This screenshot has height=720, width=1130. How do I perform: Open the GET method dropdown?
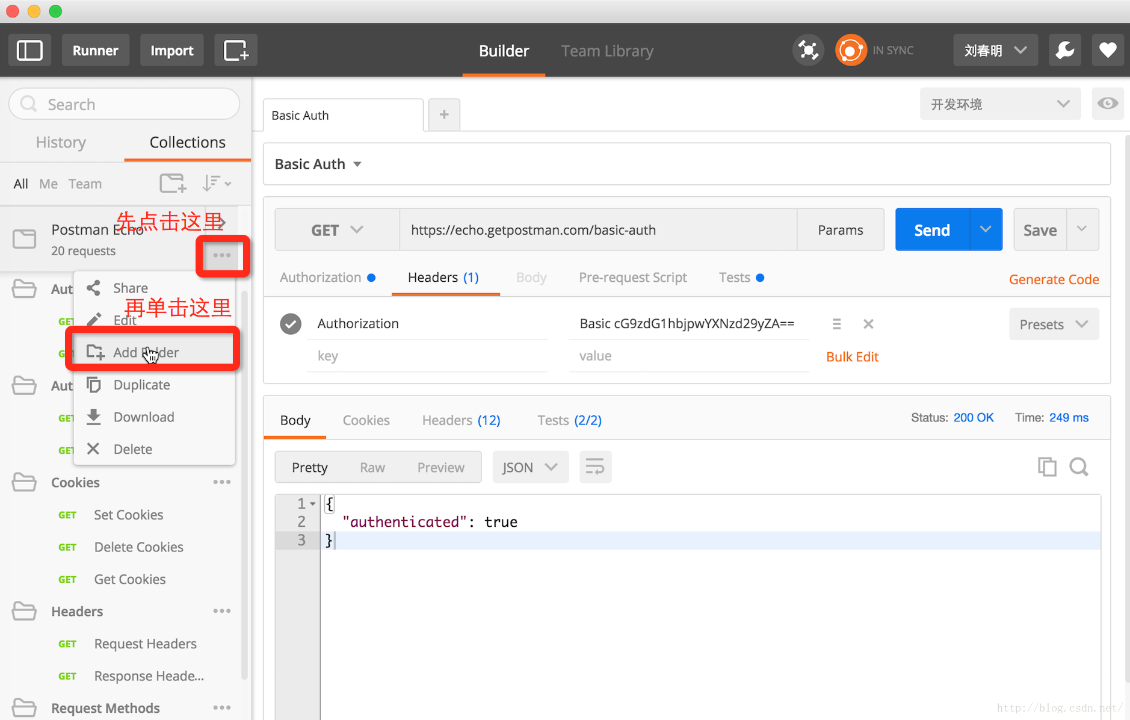pyautogui.click(x=338, y=229)
